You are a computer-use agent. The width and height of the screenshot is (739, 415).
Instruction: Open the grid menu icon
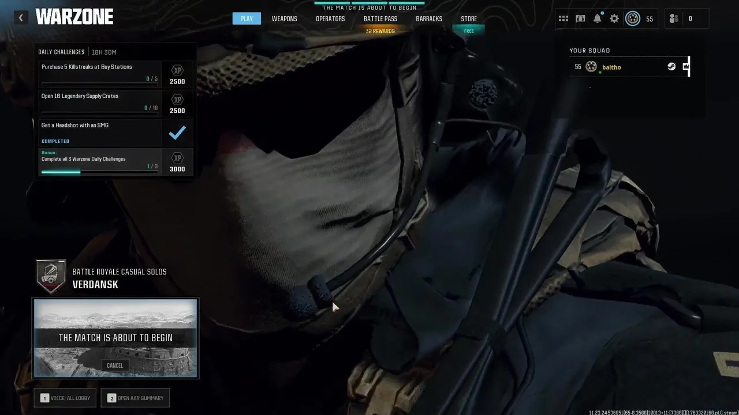click(x=563, y=18)
